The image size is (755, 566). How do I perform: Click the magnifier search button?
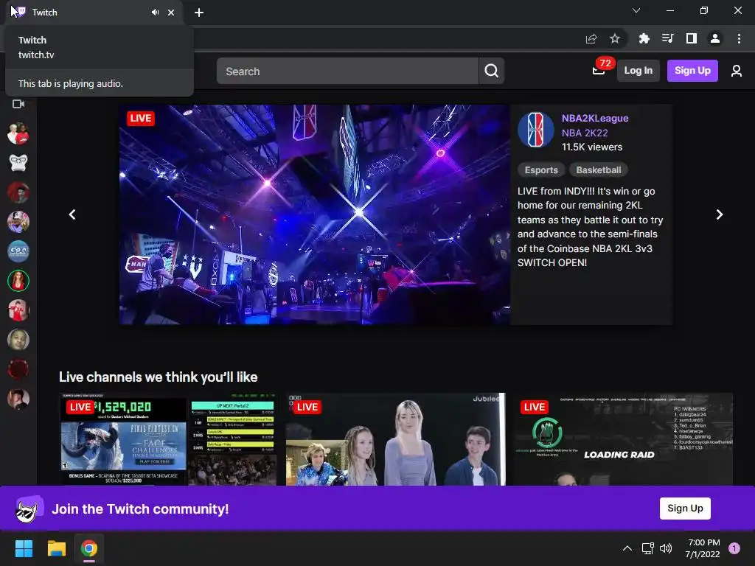[x=492, y=71]
